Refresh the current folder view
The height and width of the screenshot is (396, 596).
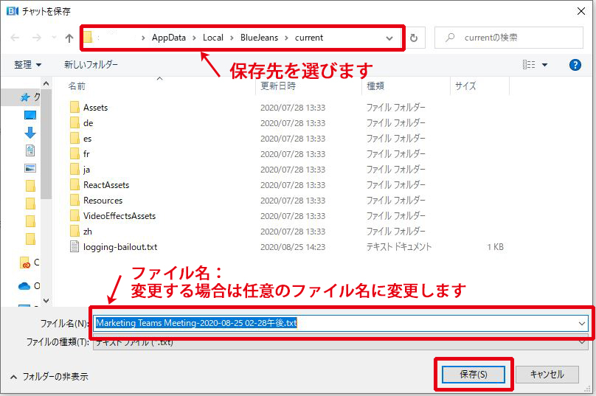tap(414, 38)
